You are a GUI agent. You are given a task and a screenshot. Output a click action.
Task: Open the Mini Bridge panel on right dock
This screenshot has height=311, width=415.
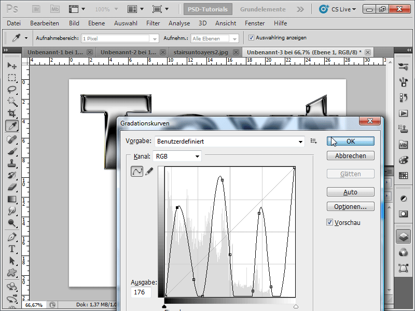pos(403,145)
